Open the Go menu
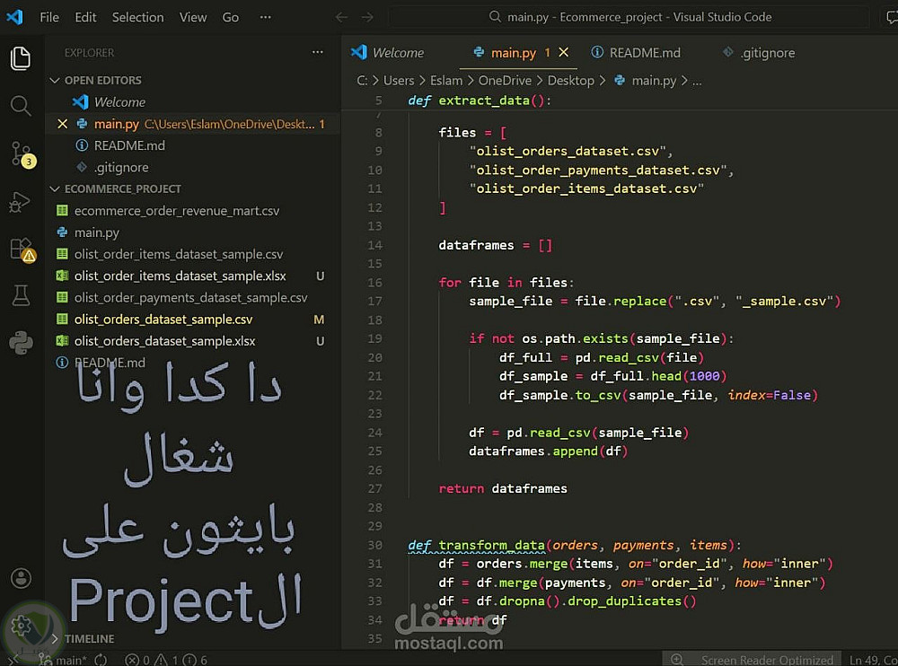Image resolution: width=898 pixels, height=666 pixels. tap(230, 17)
